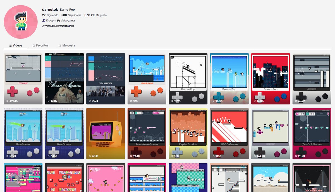Click the bookmark icon on the Favoritos tab
335x192 pixels.
34,45
